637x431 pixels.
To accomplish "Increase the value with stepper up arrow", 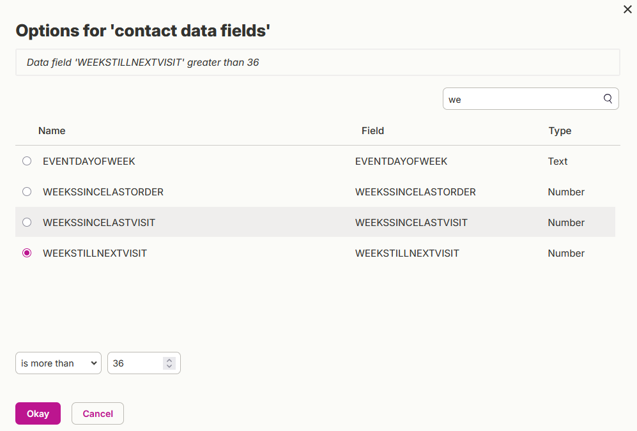I will tap(169, 360).
